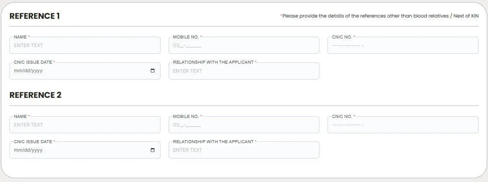This screenshot has height=182, width=488.
Task: Focus Reference 1 Relationship with the Applicant field
Action: [244, 71]
